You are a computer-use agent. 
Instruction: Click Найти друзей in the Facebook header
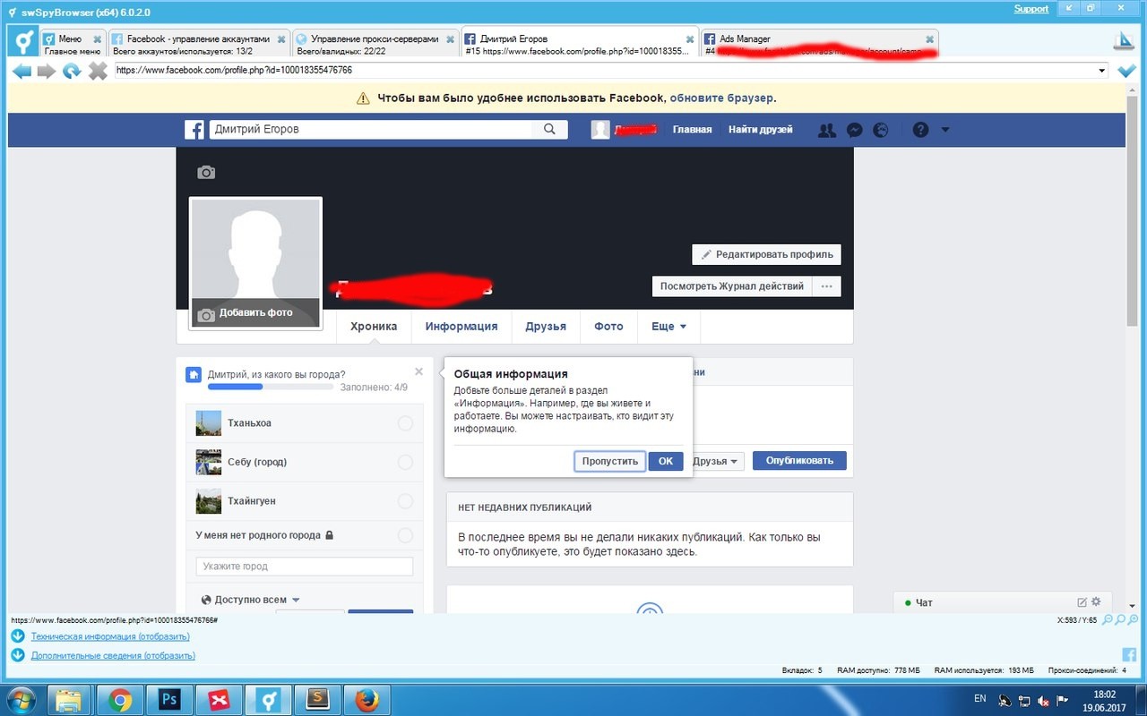[761, 130]
